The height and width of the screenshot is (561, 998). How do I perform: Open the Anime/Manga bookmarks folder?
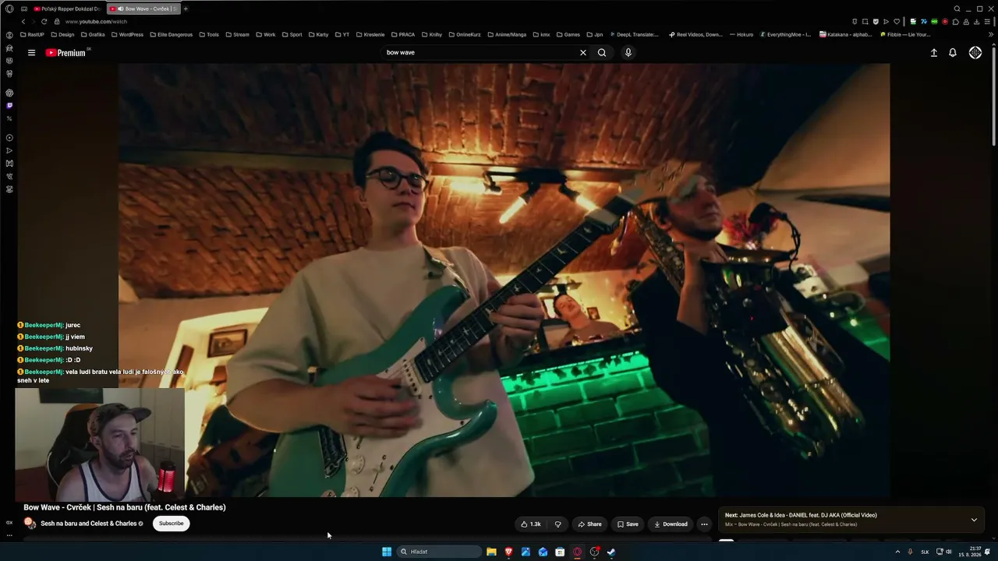507,34
